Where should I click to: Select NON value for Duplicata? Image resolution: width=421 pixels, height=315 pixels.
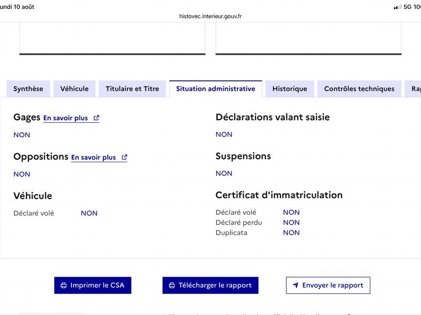pos(292,233)
